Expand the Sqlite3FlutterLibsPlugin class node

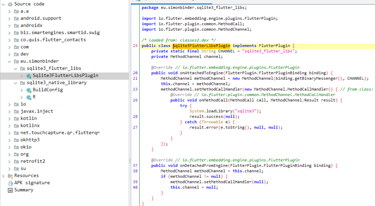coord(22,76)
